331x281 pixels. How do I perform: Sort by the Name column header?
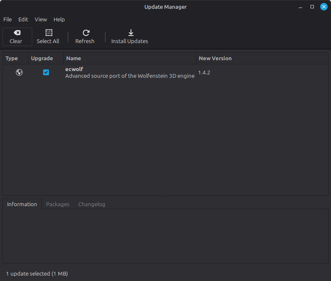pos(130,58)
